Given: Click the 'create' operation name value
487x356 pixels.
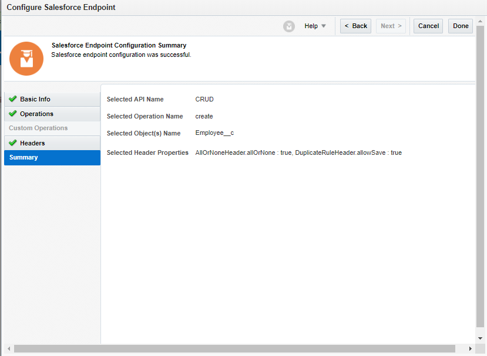Looking at the screenshot, I should point(204,116).
